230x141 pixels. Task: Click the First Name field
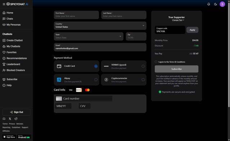tap(76, 15)
